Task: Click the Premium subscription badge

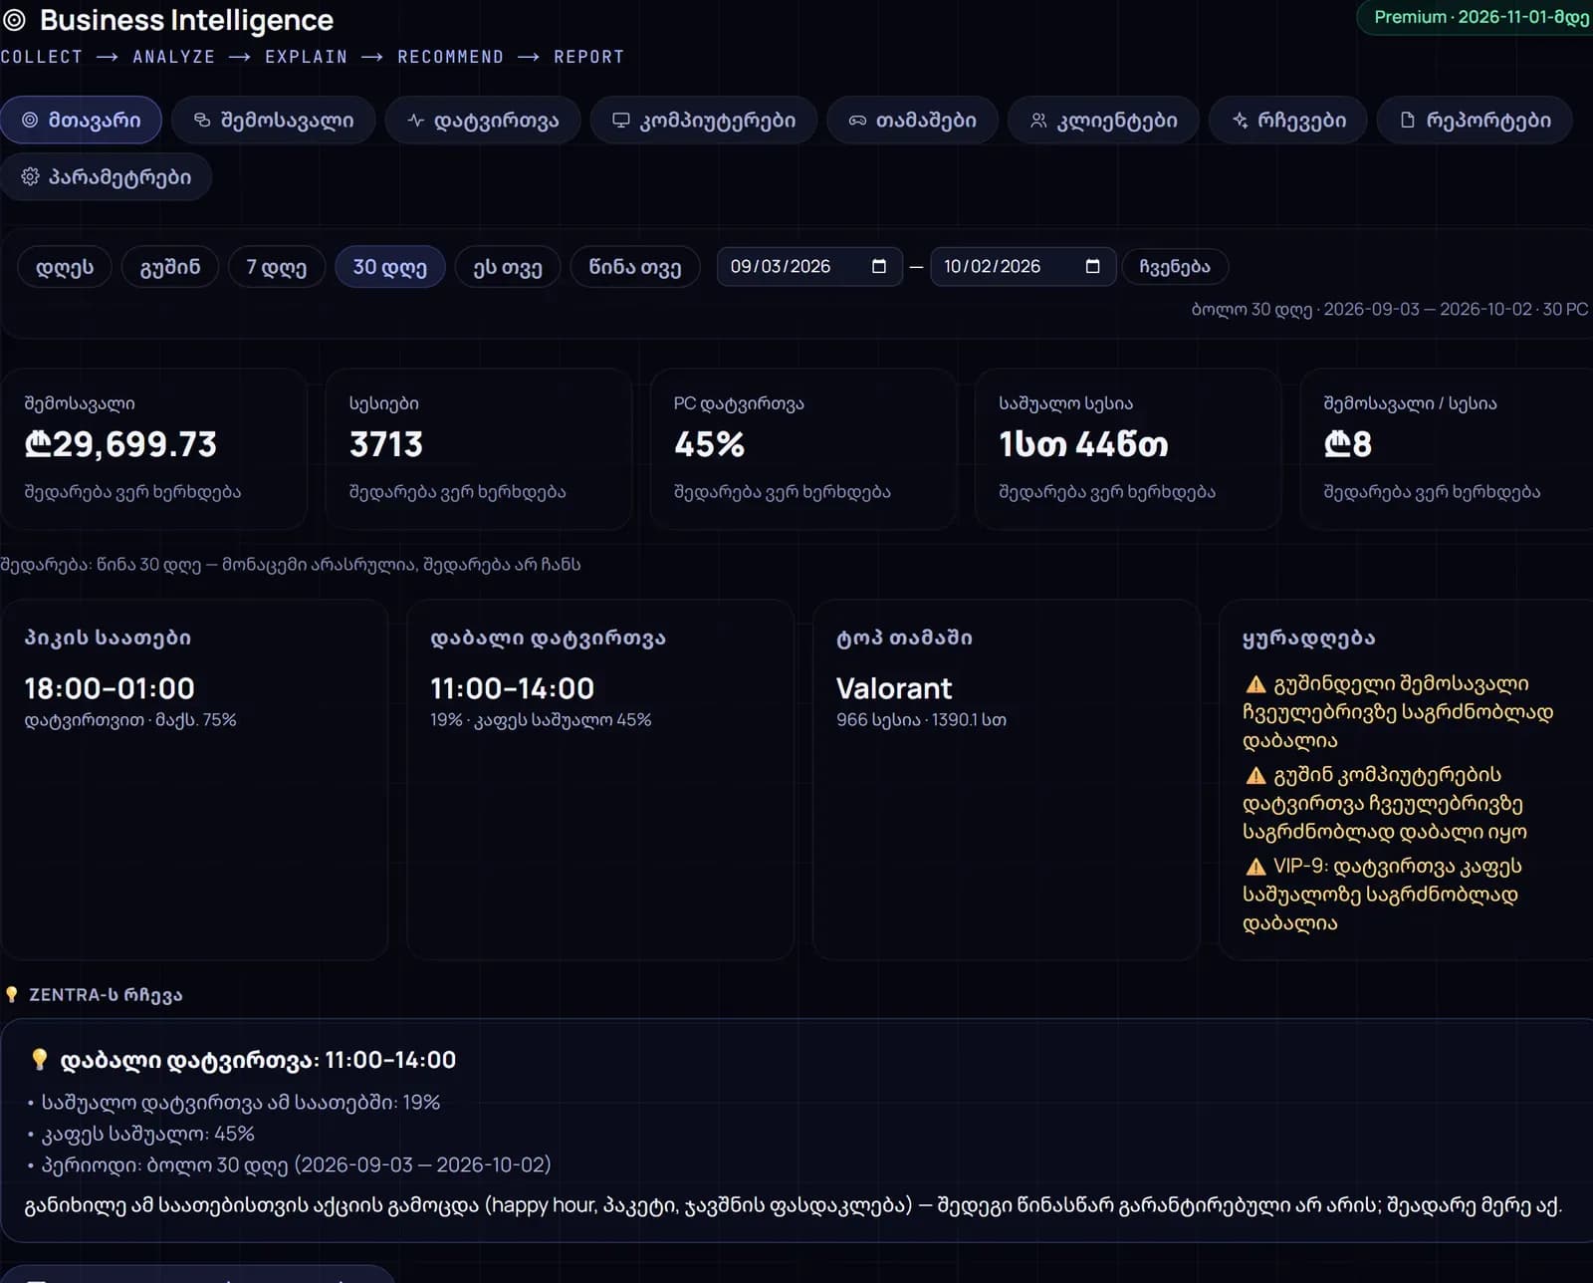Action: (1477, 18)
